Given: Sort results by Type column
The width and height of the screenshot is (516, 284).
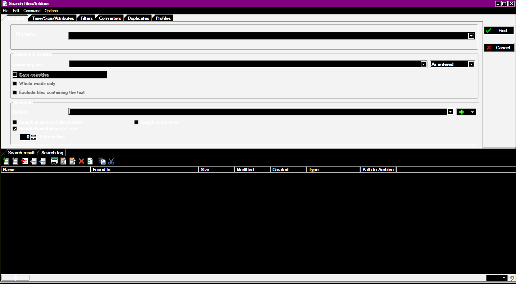Looking at the screenshot, I should click(333, 170).
